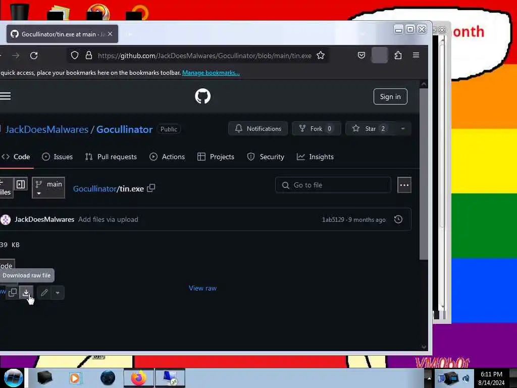Click the remote desktop taskbar icon
The width and height of the screenshot is (517, 388).
(170, 378)
